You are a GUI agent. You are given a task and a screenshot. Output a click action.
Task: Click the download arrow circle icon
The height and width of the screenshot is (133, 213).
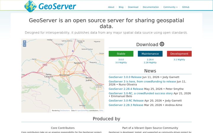click(162, 44)
